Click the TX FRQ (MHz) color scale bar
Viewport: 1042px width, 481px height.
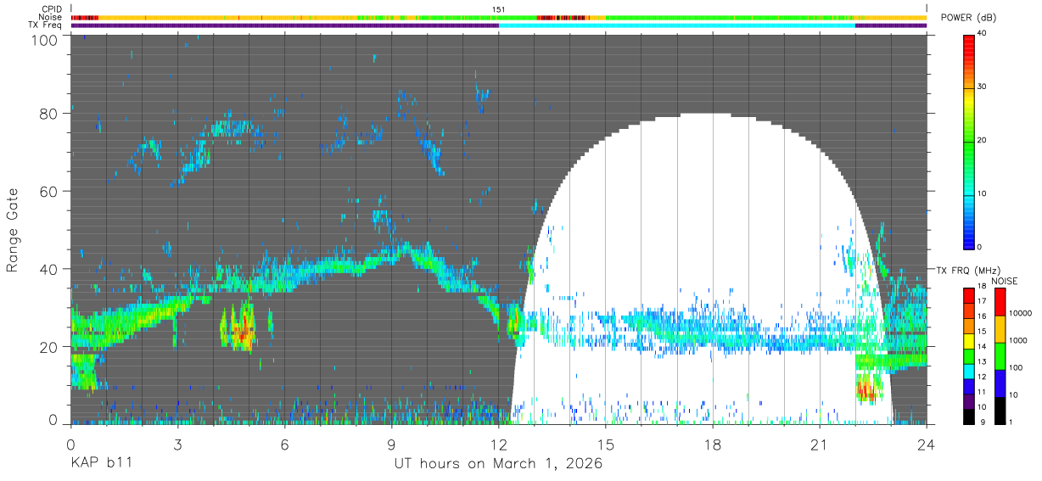coord(969,355)
